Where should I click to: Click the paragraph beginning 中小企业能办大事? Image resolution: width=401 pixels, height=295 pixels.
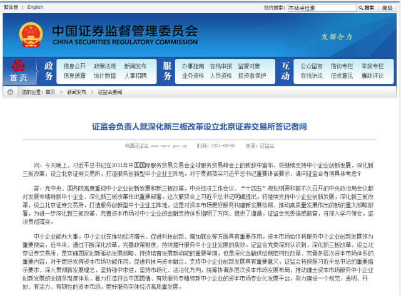pos(198,261)
